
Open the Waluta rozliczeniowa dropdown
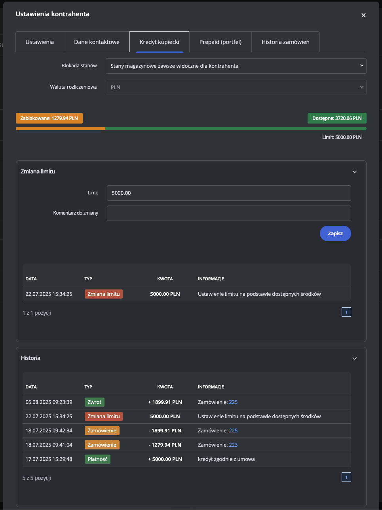click(x=236, y=88)
